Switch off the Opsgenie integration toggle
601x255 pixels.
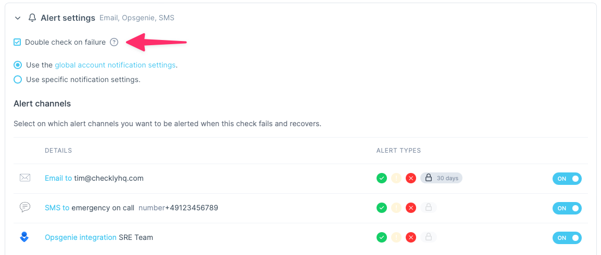point(567,238)
